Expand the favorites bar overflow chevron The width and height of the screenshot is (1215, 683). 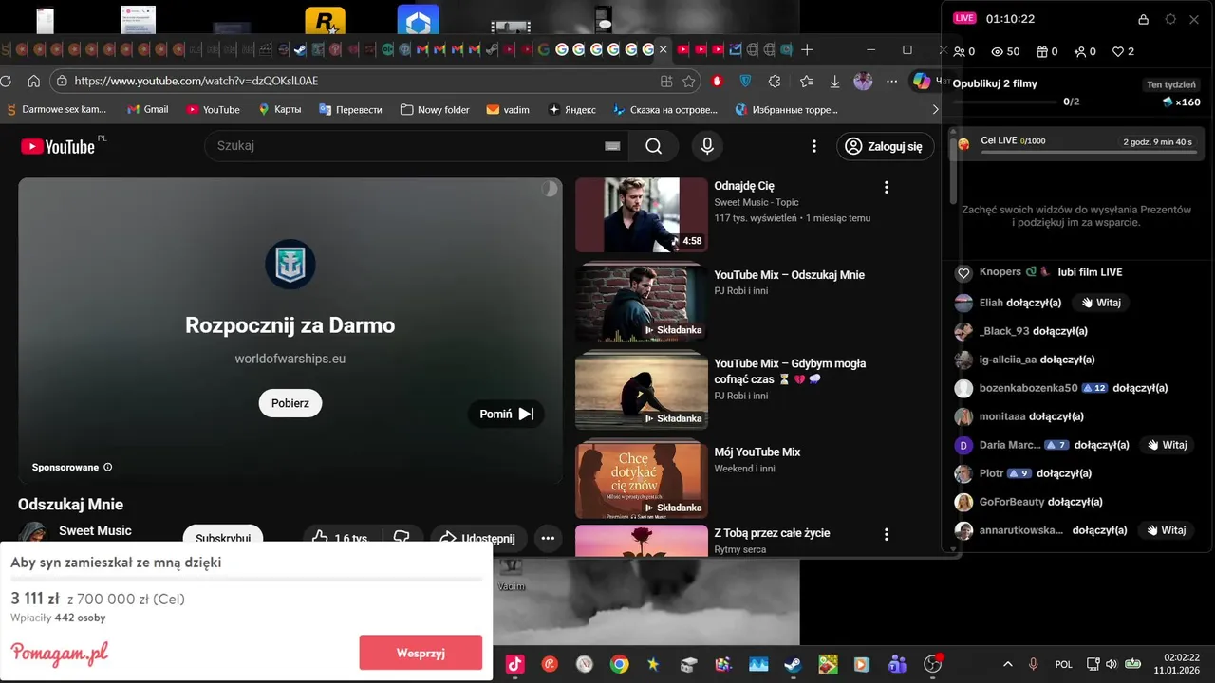click(935, 110)
